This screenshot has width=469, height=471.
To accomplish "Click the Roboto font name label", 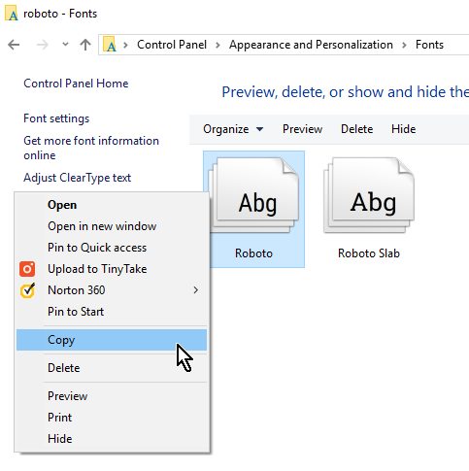I will pos(253,253).
